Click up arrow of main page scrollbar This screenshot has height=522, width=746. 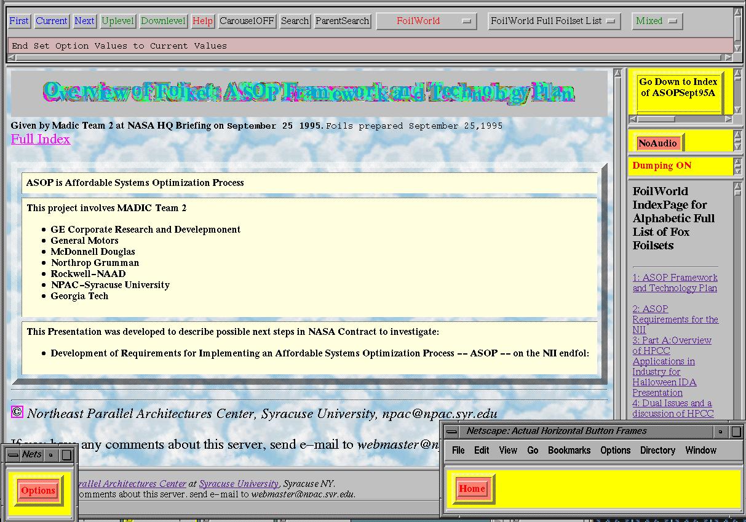618,73
